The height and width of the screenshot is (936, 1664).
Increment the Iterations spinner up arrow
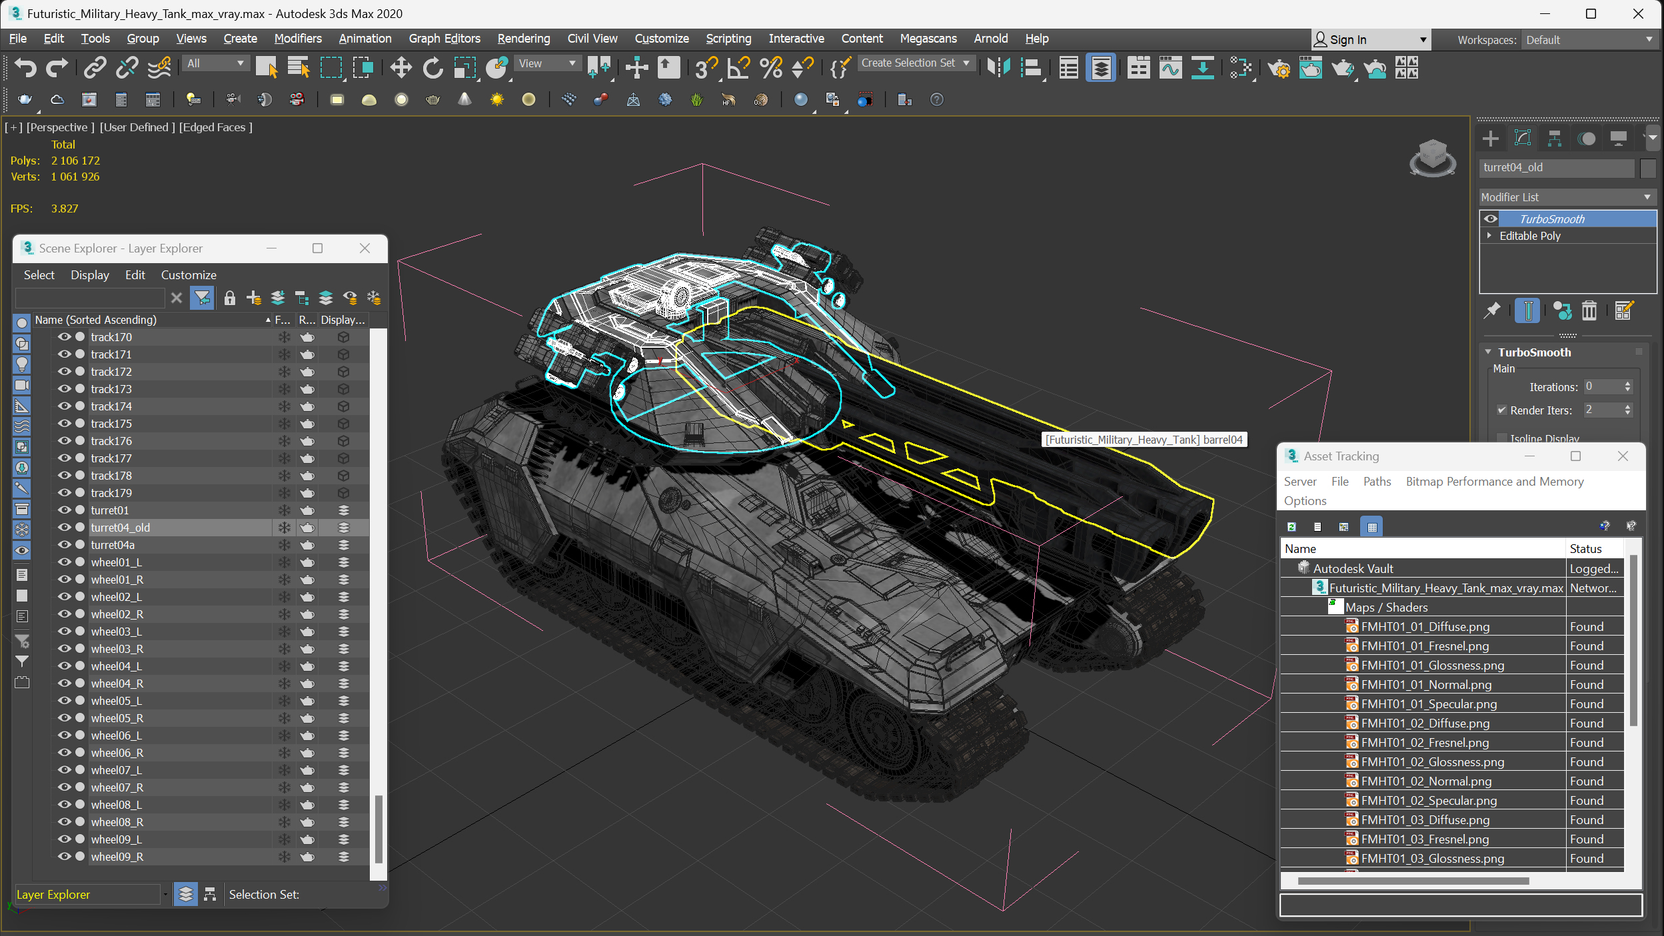point(1627,384)
